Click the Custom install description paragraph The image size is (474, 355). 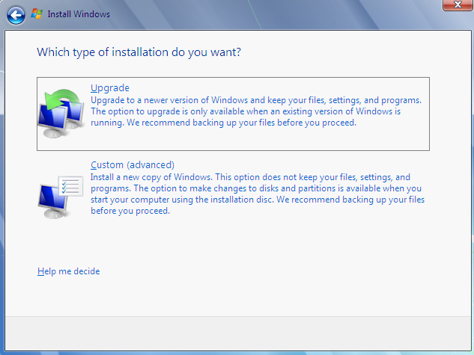click(x=258, y=194)
